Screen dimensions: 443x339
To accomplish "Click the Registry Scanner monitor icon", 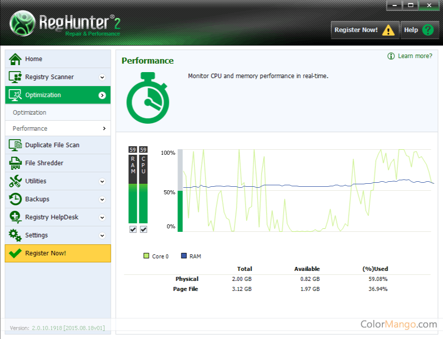I will point(15,77).
